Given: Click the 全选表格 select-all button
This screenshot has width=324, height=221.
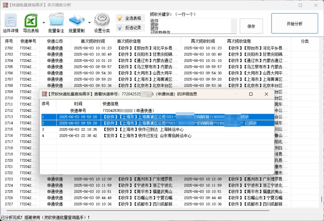Looking at the screenshot, I should point(130,18).
